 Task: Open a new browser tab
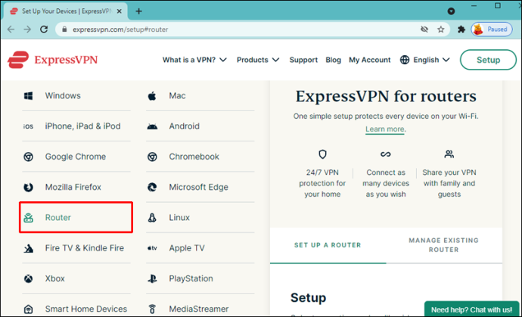(139, 11)
